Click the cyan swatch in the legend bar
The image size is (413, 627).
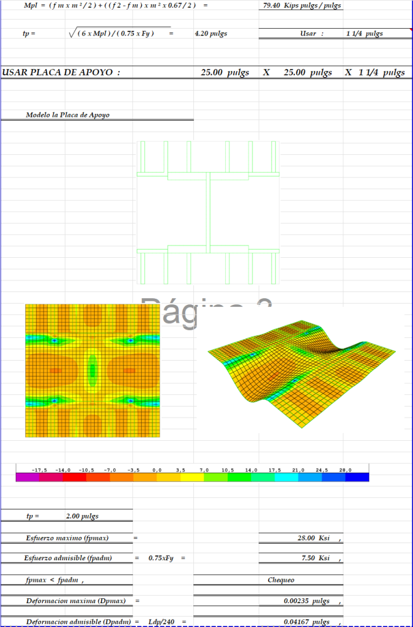point(286,477)
